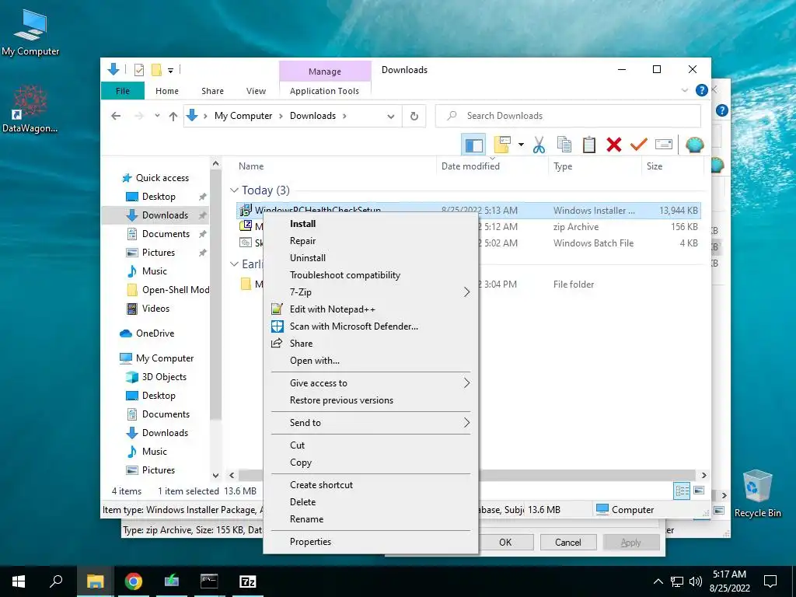Screen dimensions: 796x597
Task: Click the Cut scissors toolbar icon
Action: (x=539, y=145)
